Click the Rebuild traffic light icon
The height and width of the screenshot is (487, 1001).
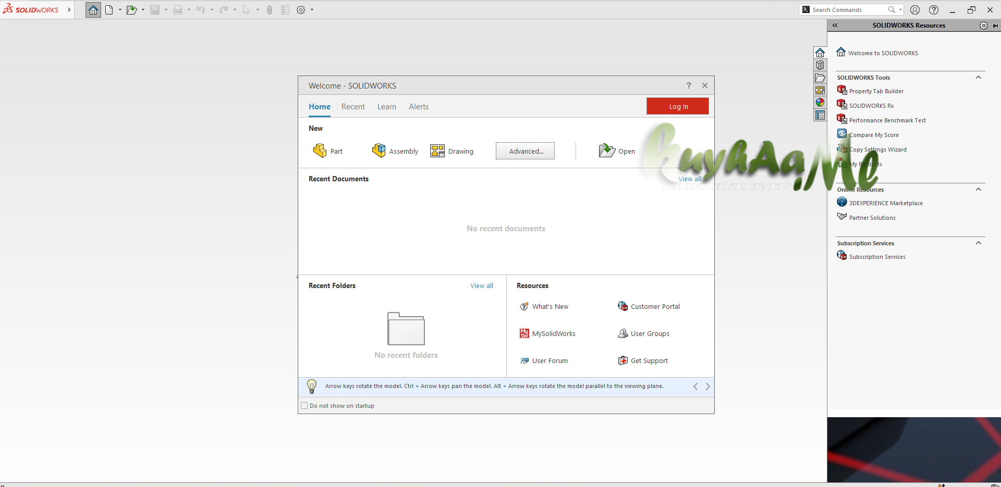pos(270,10)
